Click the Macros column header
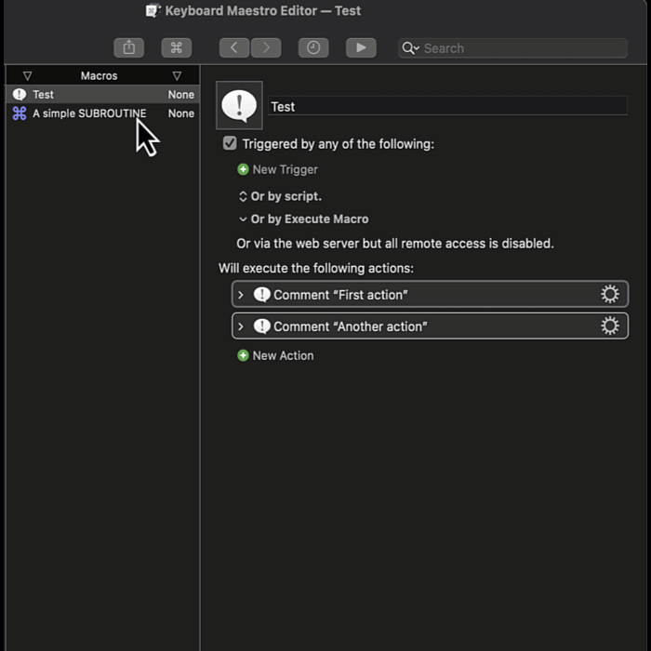 coord(99,76)
